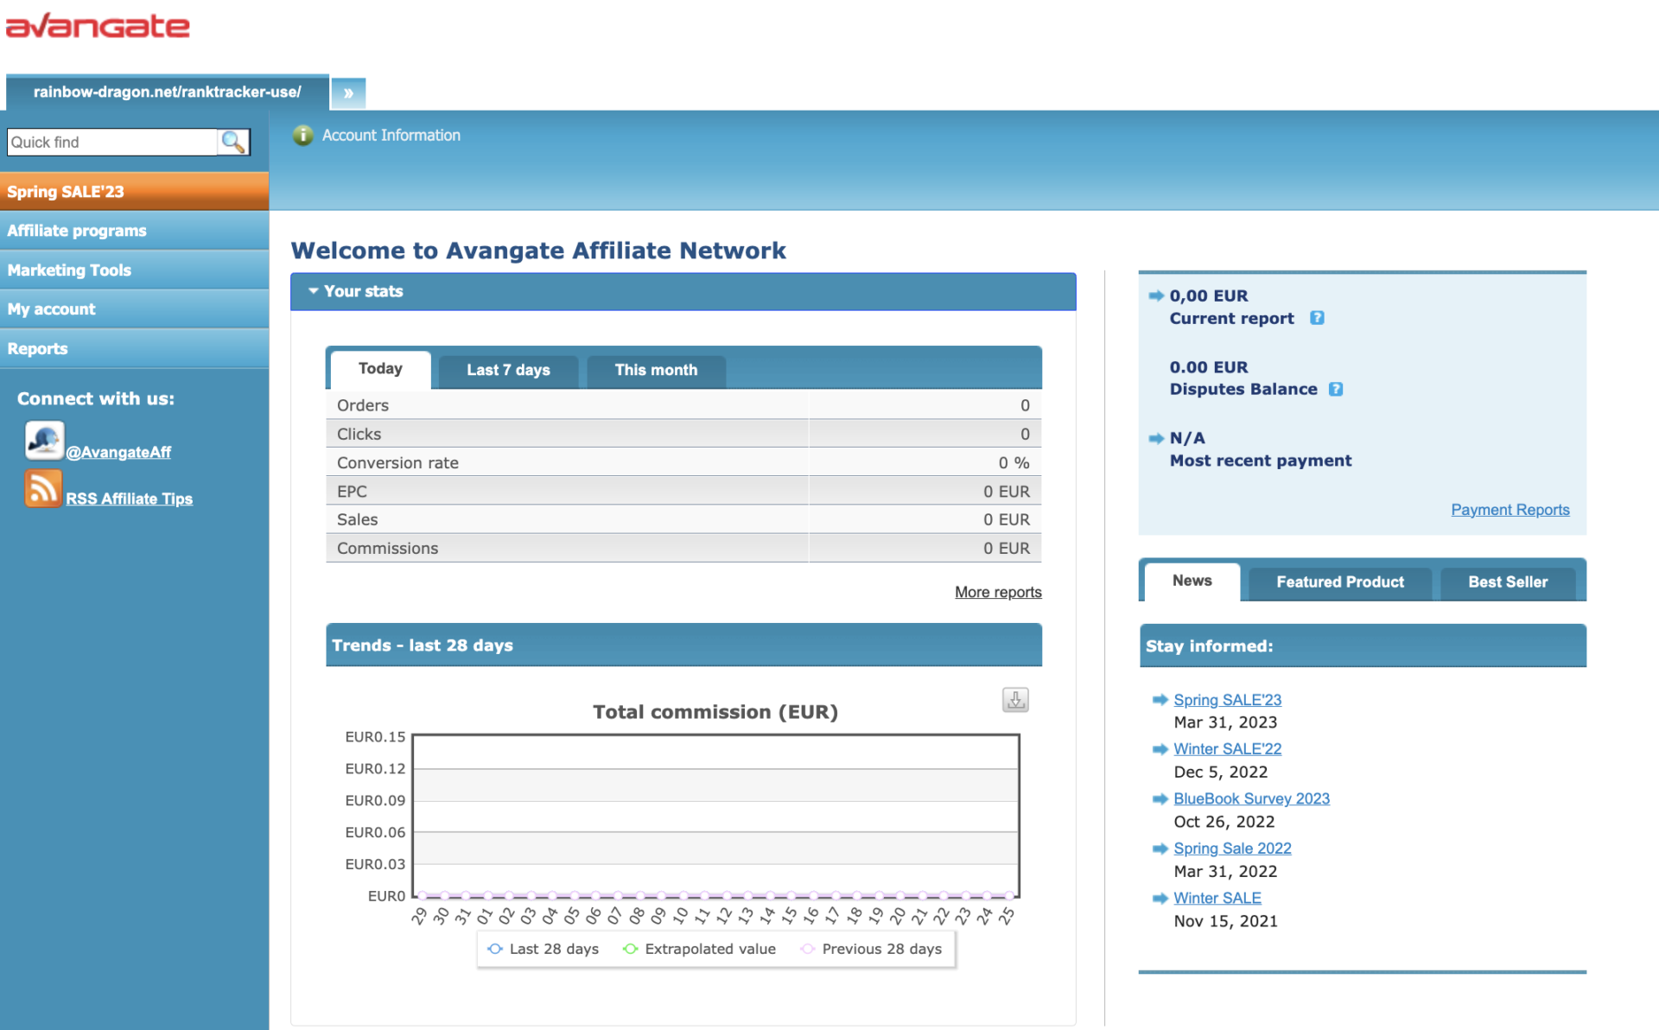1659x1030 pixels.
Task: Open the Winter SALE news link
Action: point(1217,899)
